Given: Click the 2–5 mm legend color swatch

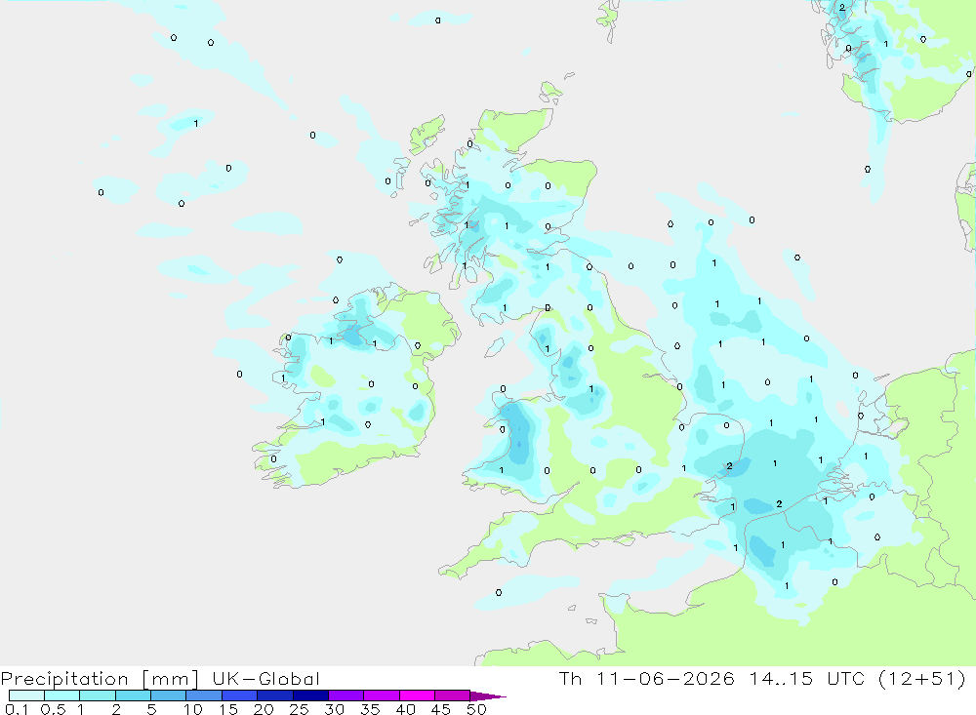Looking at the screenshot, I should tap(133, 695).
